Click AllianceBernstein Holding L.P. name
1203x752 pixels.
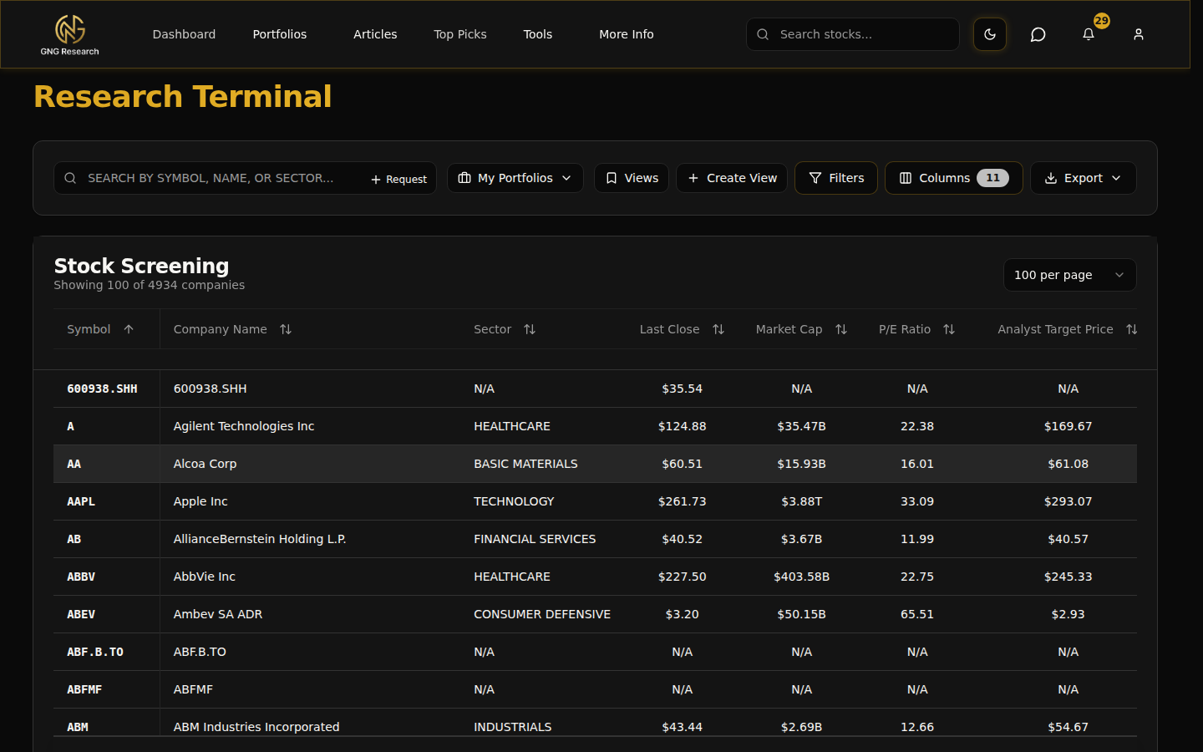pyautogui.click(x=260, y=539)
